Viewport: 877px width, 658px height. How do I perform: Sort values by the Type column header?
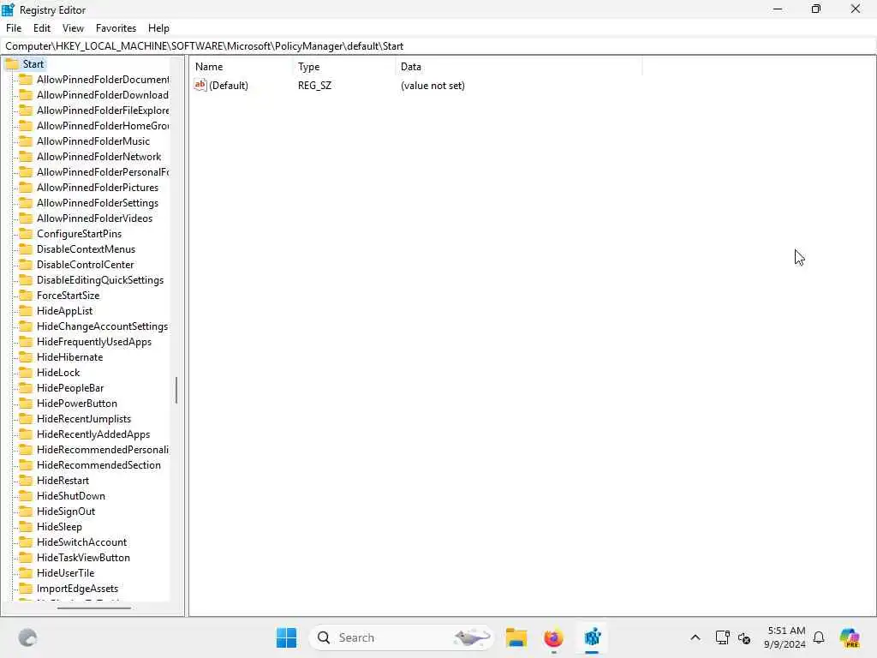(x=344, y=67)
